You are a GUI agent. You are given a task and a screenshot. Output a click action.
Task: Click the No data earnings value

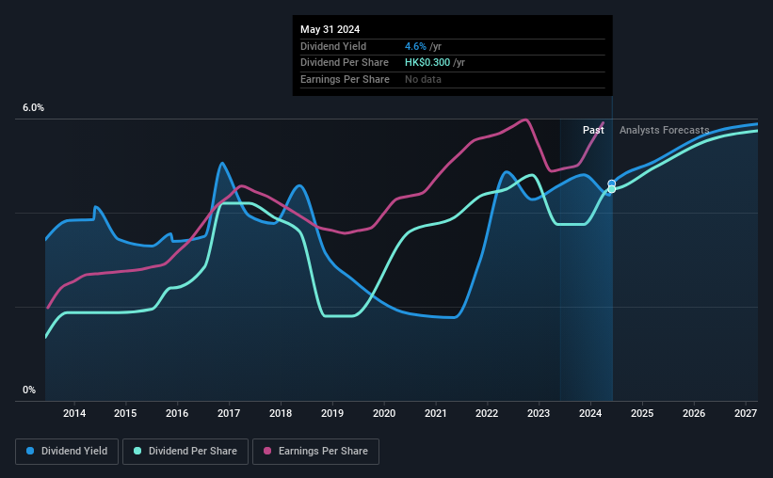(423, 79)
